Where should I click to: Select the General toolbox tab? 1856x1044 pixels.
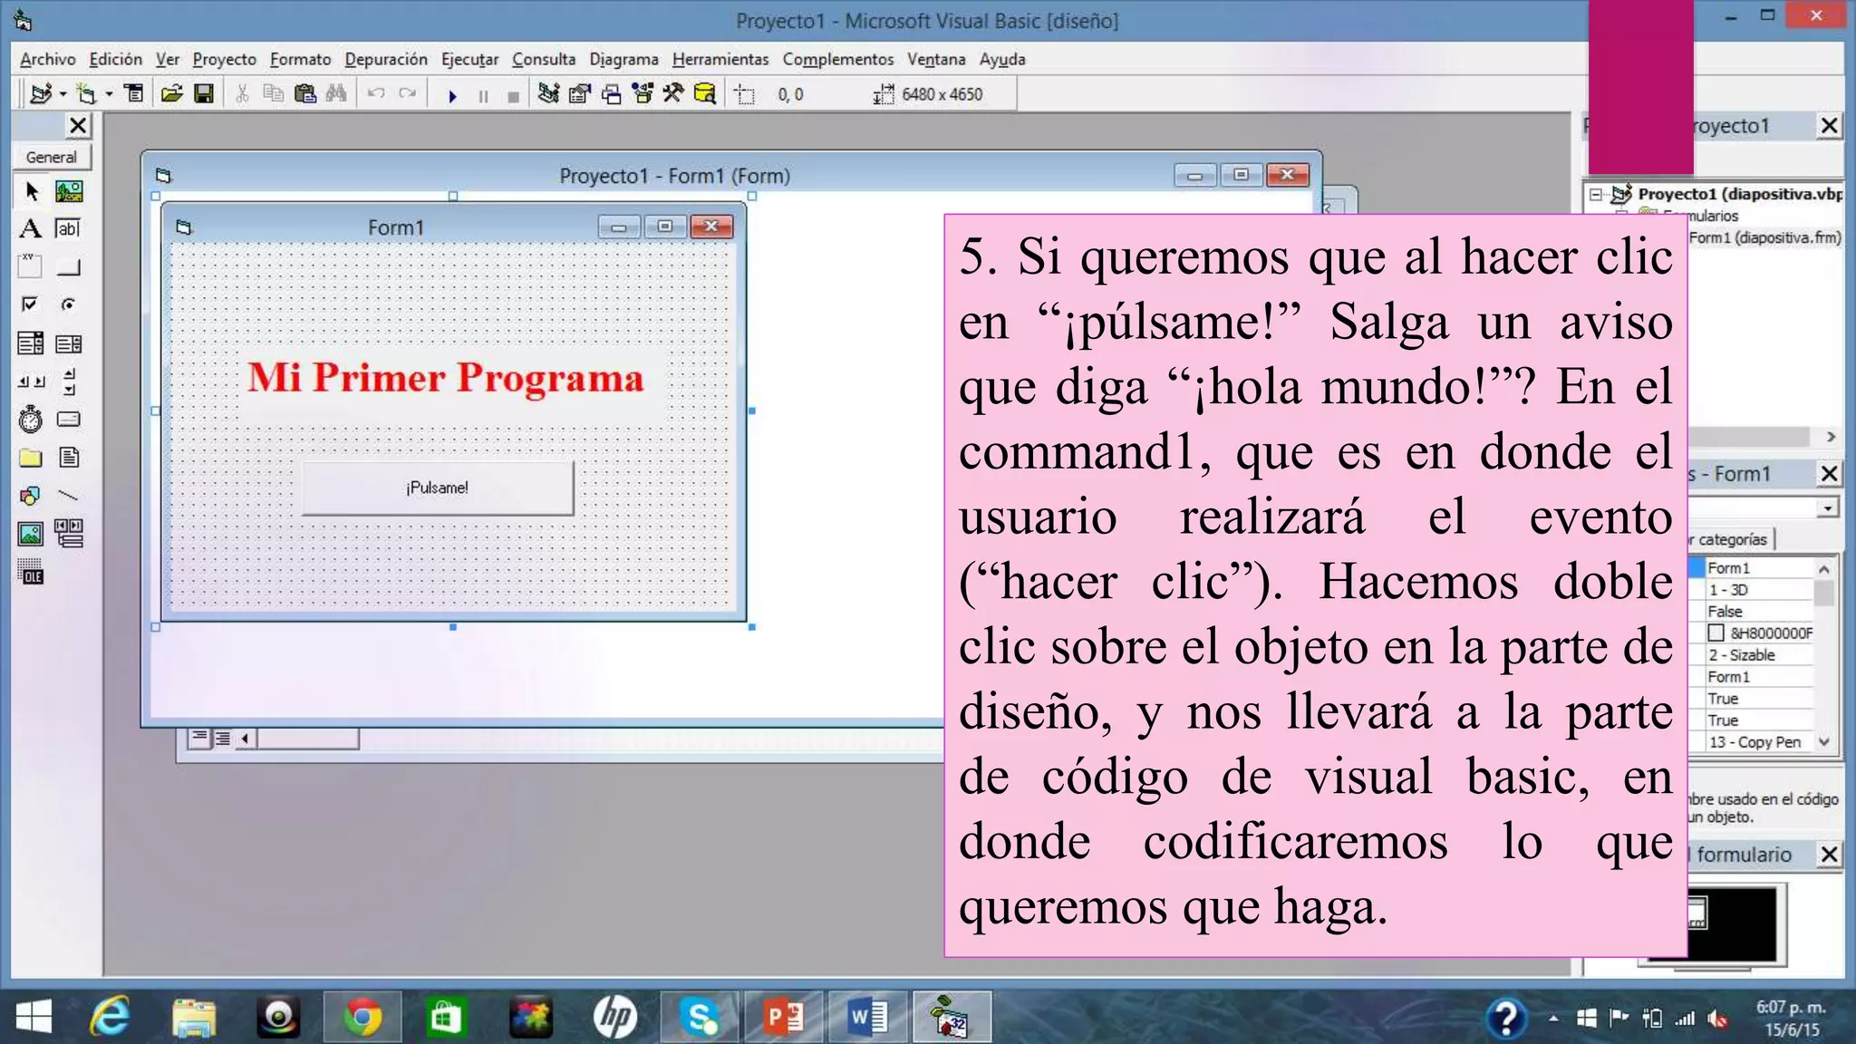(52, 157)
